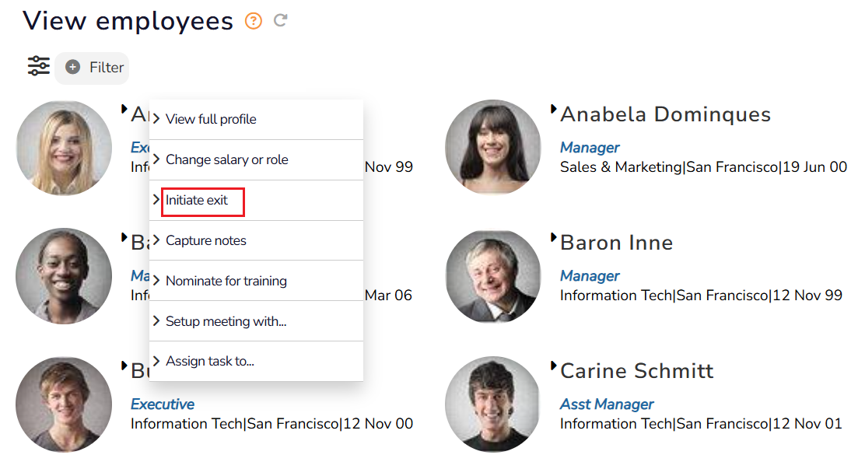
Task: Click Baron Inne's profile photo
Action: click(492, 276)
